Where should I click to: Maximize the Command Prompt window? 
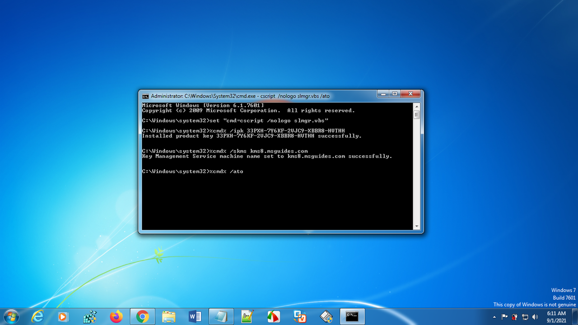(x=395, y=93)
